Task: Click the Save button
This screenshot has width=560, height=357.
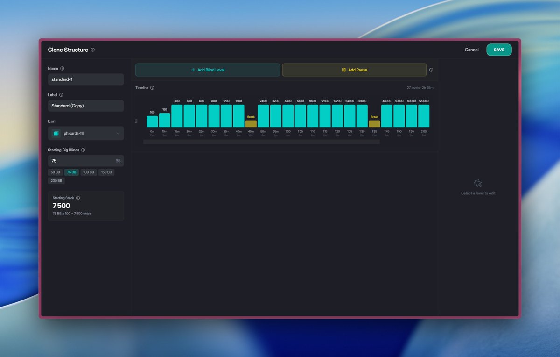Action: 499,50
